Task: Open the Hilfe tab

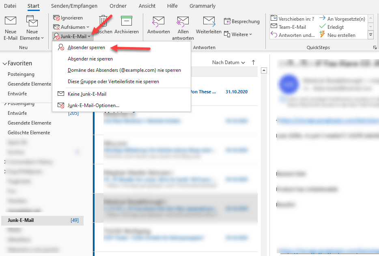Action: coord(172,6)
